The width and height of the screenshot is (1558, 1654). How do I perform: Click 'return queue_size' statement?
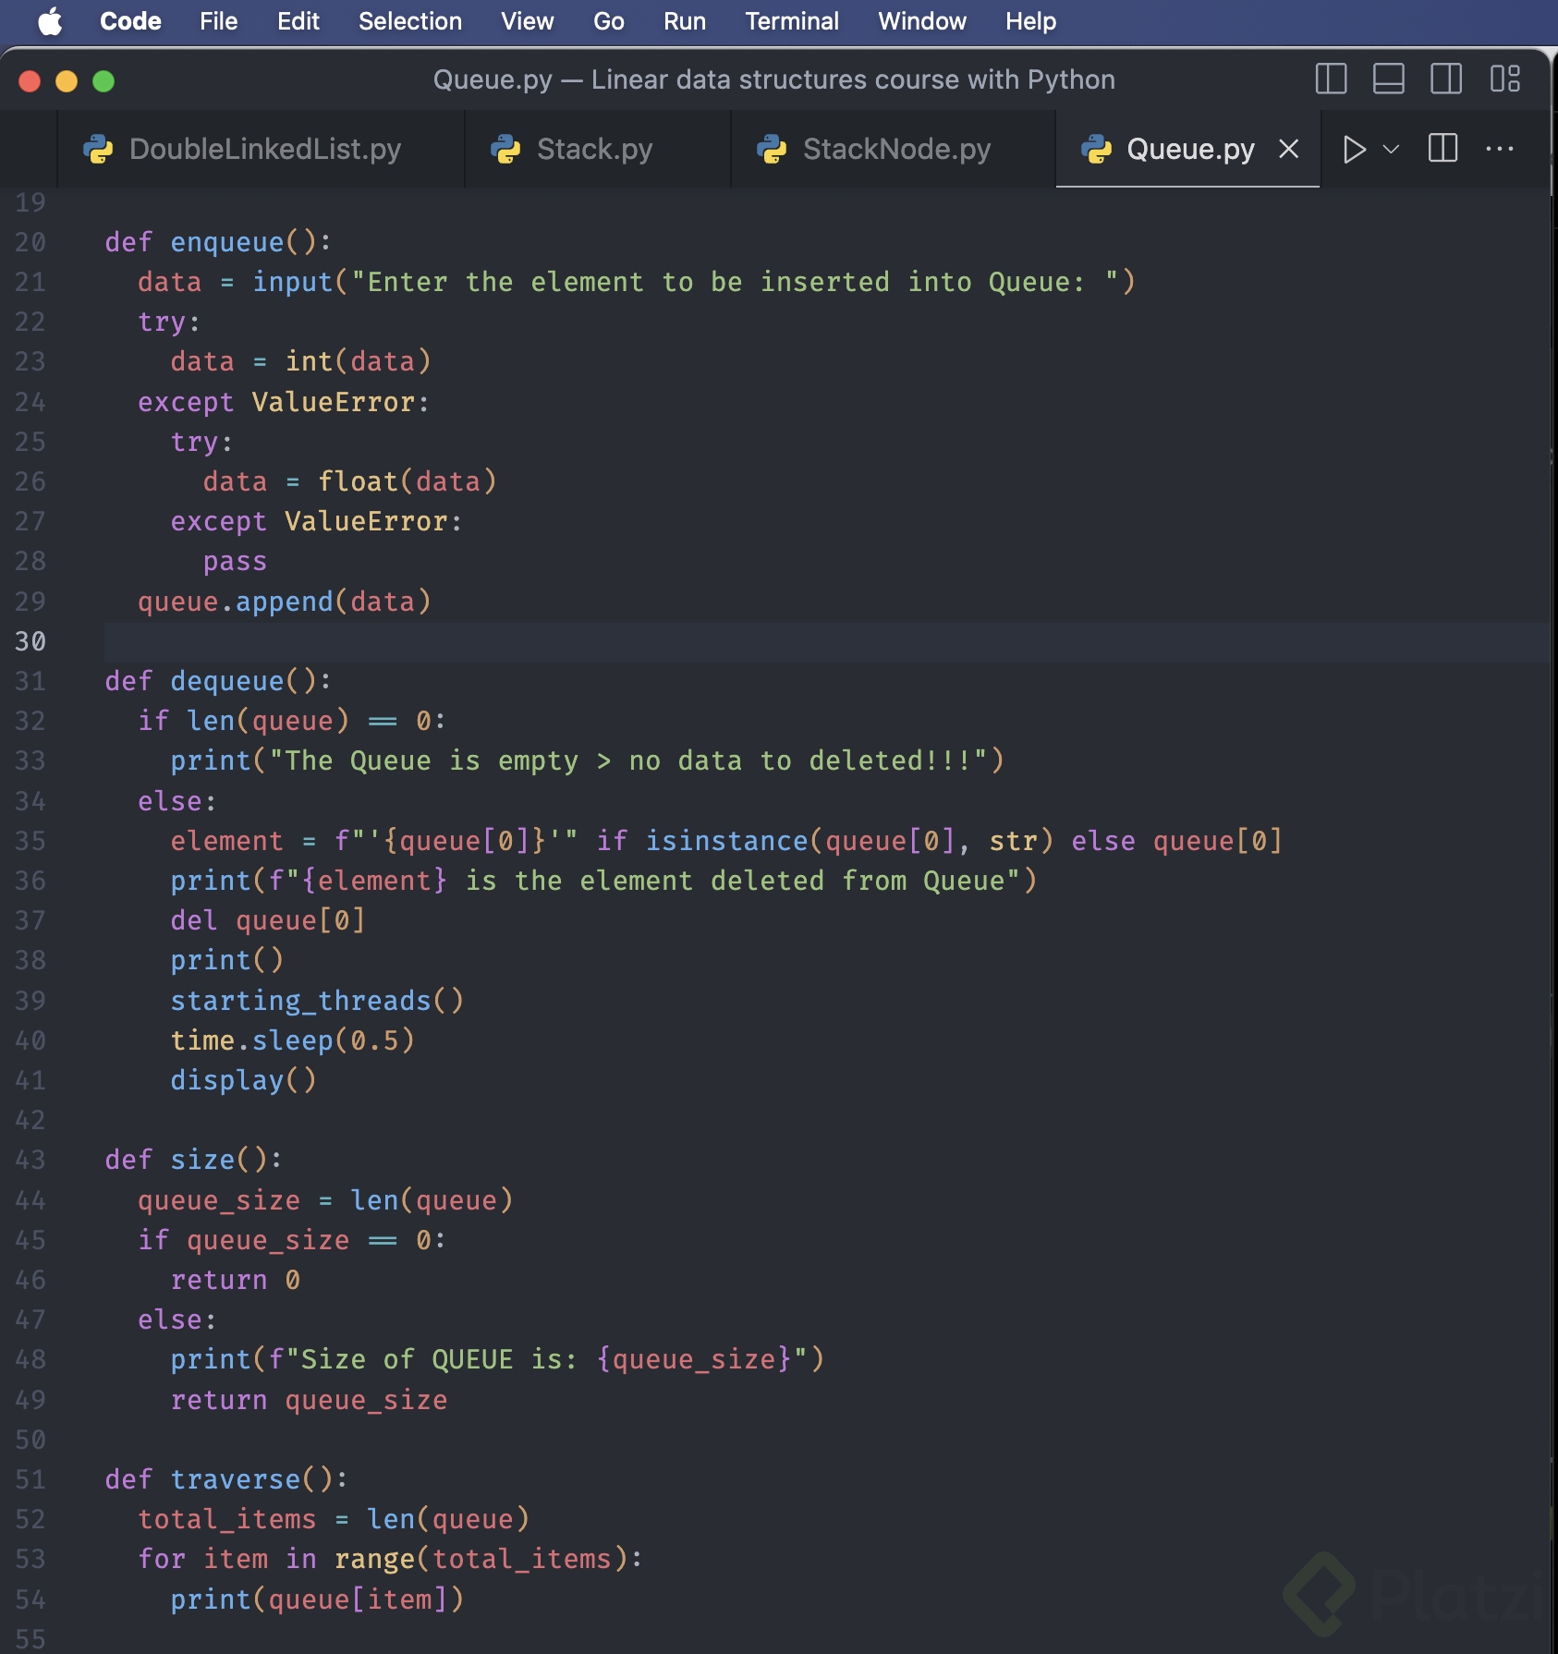(309, 1400)
